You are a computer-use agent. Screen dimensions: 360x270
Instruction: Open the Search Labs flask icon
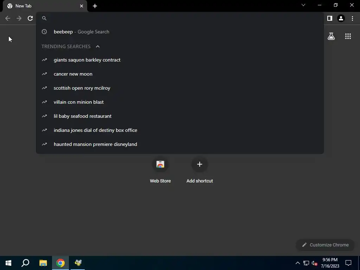pyautogui.click(x=331, y=36)
